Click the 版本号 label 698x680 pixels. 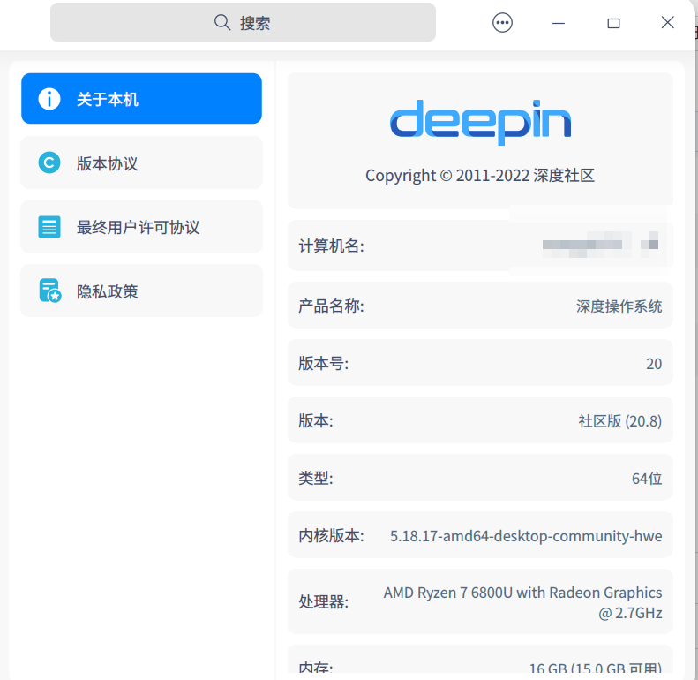pyautogui.click(x=324, y=363)
